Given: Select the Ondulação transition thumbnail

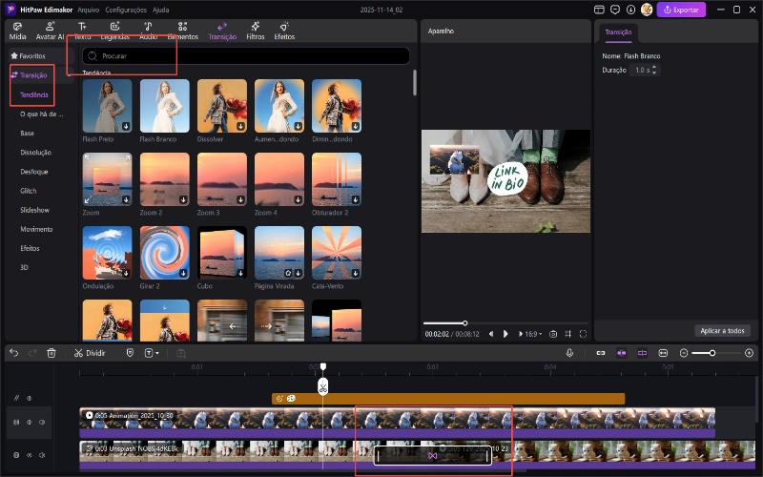Looking at the screenshot, I should (107, 253).
